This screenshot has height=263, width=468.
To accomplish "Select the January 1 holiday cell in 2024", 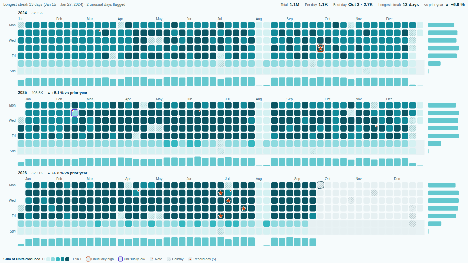I will coord(21,25).
